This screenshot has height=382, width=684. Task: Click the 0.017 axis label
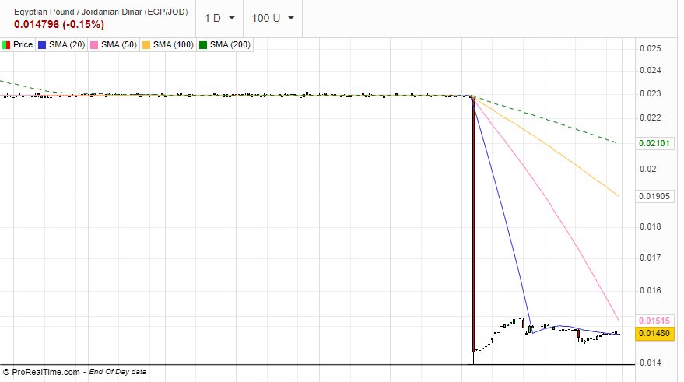tap(650, 258)
